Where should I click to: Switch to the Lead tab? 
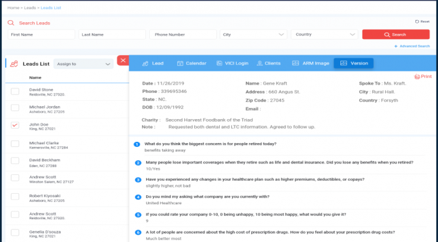[x=153, y=63]
